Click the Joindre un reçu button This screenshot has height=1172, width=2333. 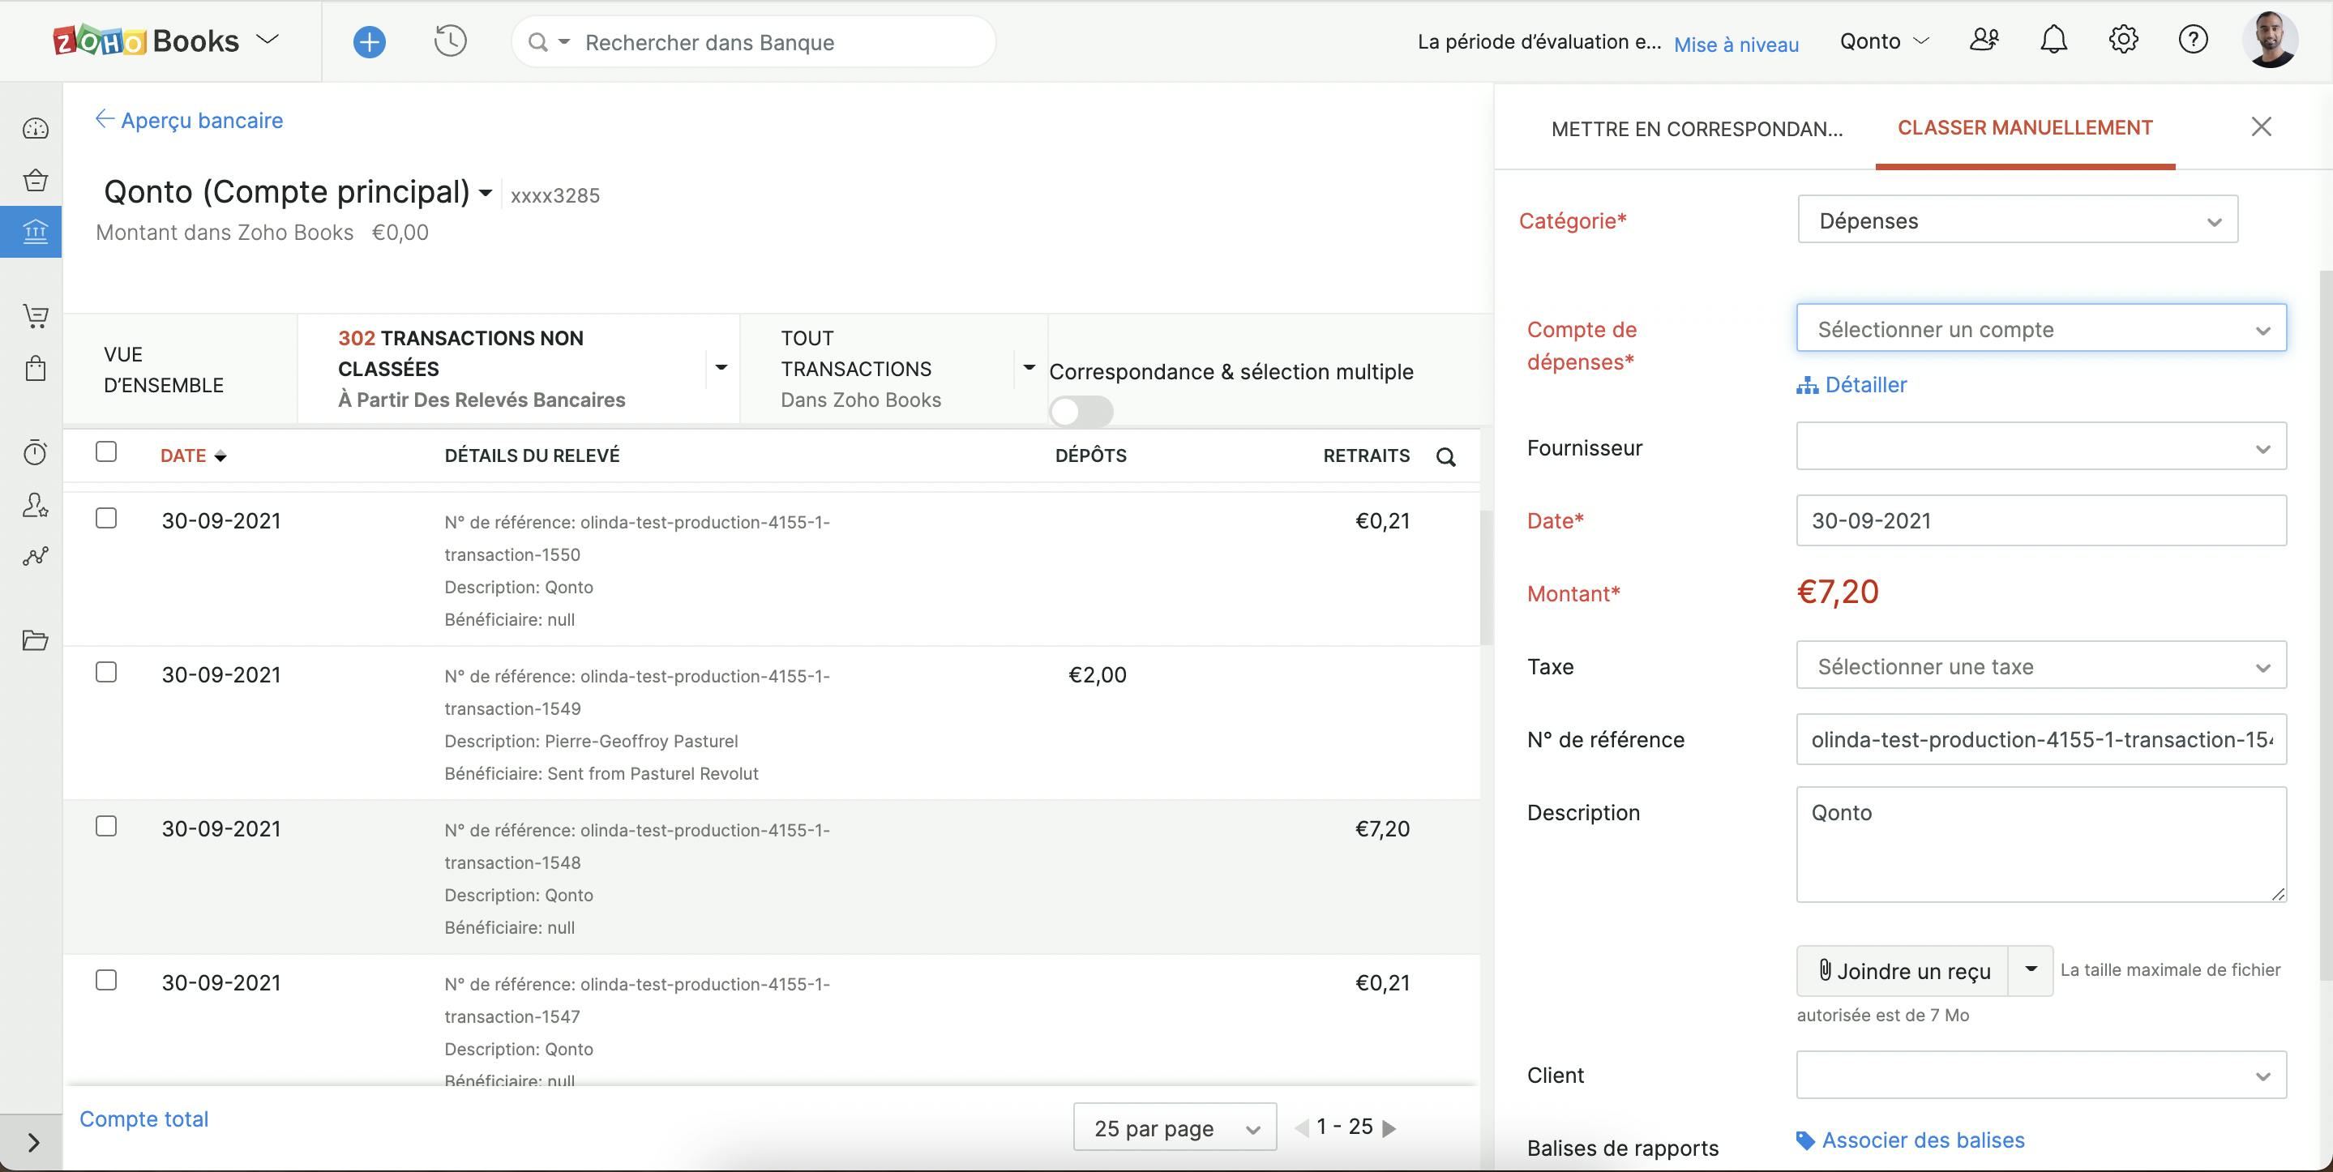point(1903,971)
